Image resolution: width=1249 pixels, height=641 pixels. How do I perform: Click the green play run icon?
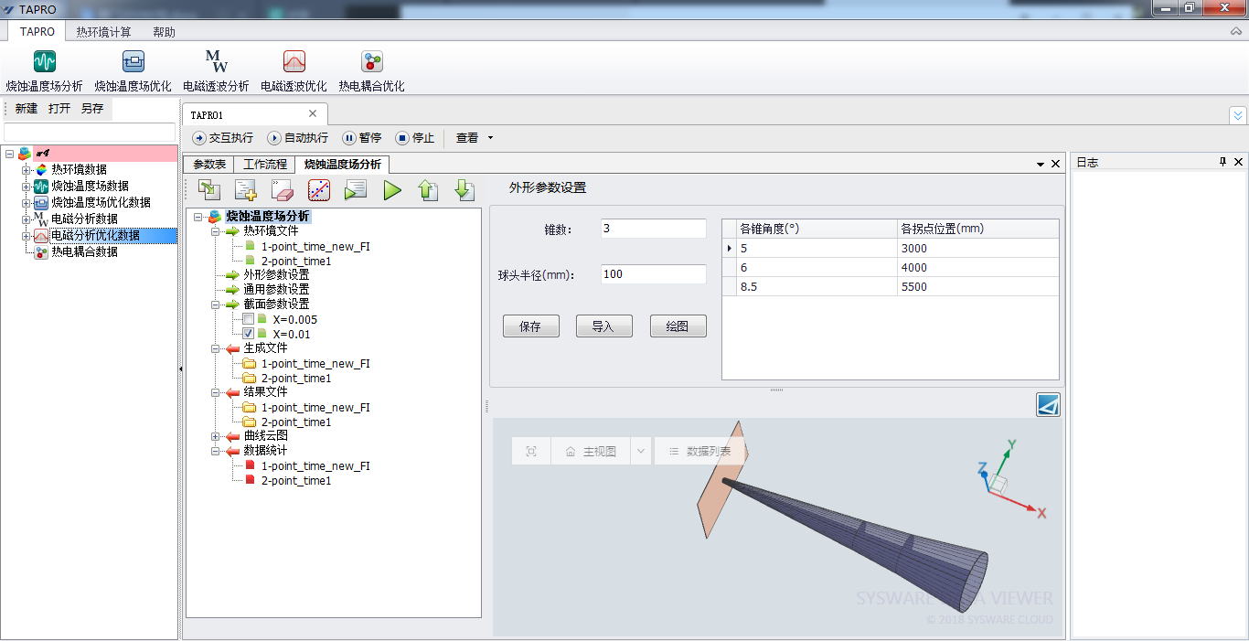[x=392, y=190]
